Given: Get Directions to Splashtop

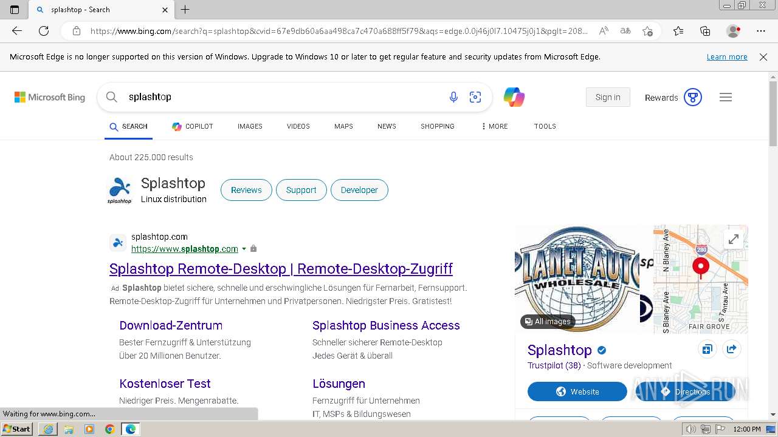Looking at the screenshot, I should [x=686, y=391].
